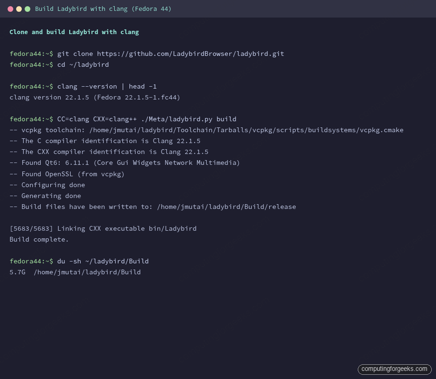The height and width of the screenshot is (379, 436).
Task: Click the window title 'Build Ladybird with clang (Fedora 44)'
Action: click(x=103, y=9)
